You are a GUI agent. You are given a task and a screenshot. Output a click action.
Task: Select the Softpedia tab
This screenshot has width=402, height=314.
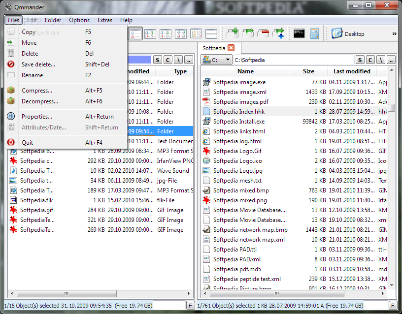pos(214,48)
